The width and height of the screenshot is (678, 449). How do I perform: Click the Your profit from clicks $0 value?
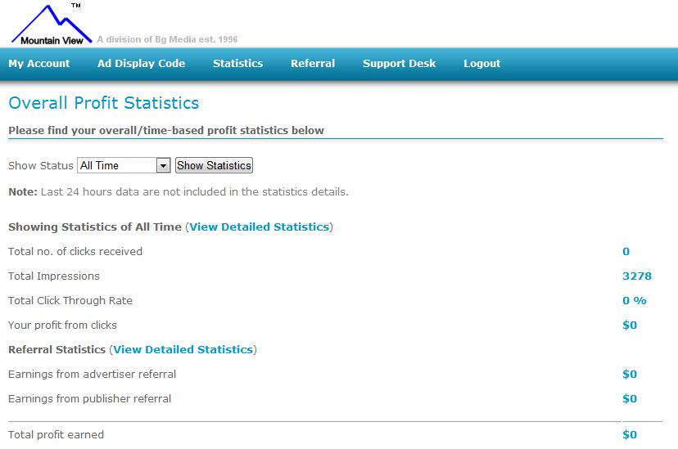630,325
